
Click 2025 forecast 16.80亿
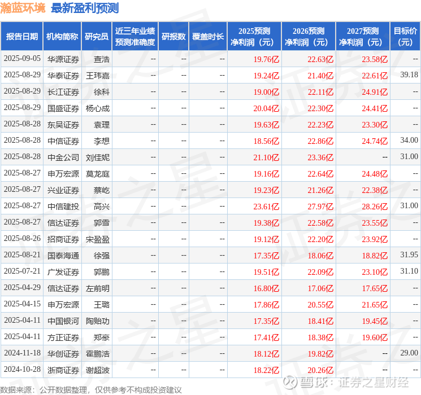266,288
